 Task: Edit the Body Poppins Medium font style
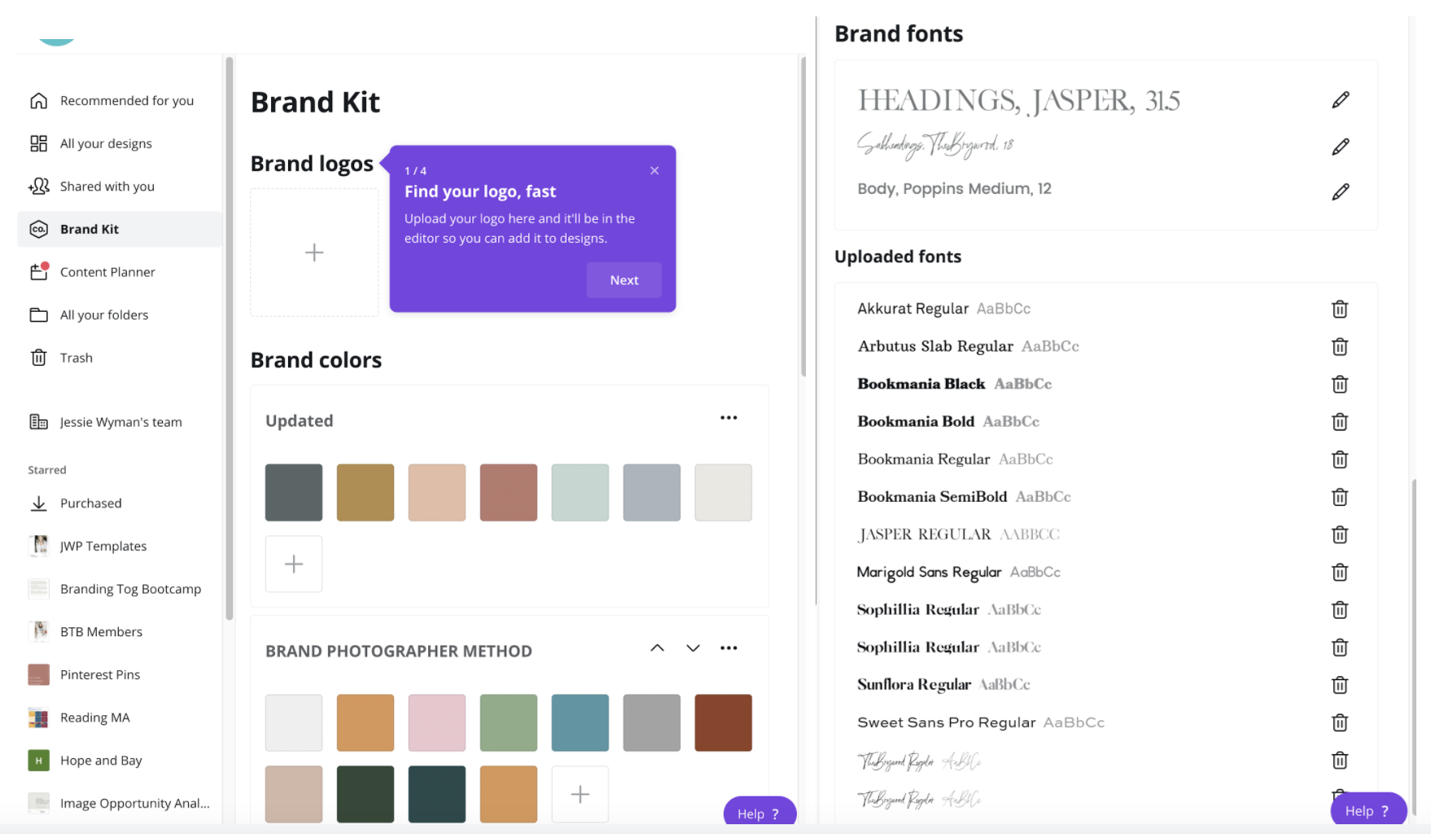pos(1340,191)
